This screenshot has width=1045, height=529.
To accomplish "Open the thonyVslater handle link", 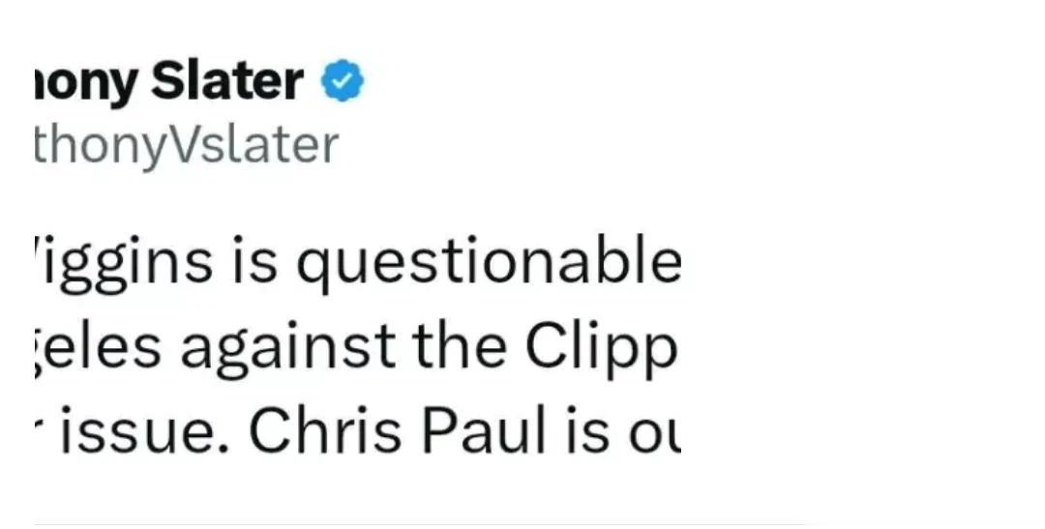I will tap(186, 146).
